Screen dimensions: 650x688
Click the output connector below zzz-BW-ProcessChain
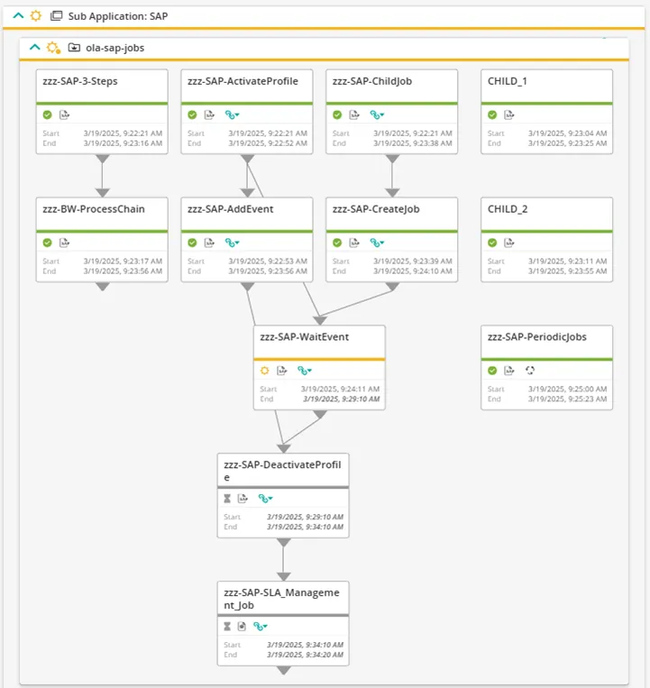pyautogui.click(x=102, y=287)
